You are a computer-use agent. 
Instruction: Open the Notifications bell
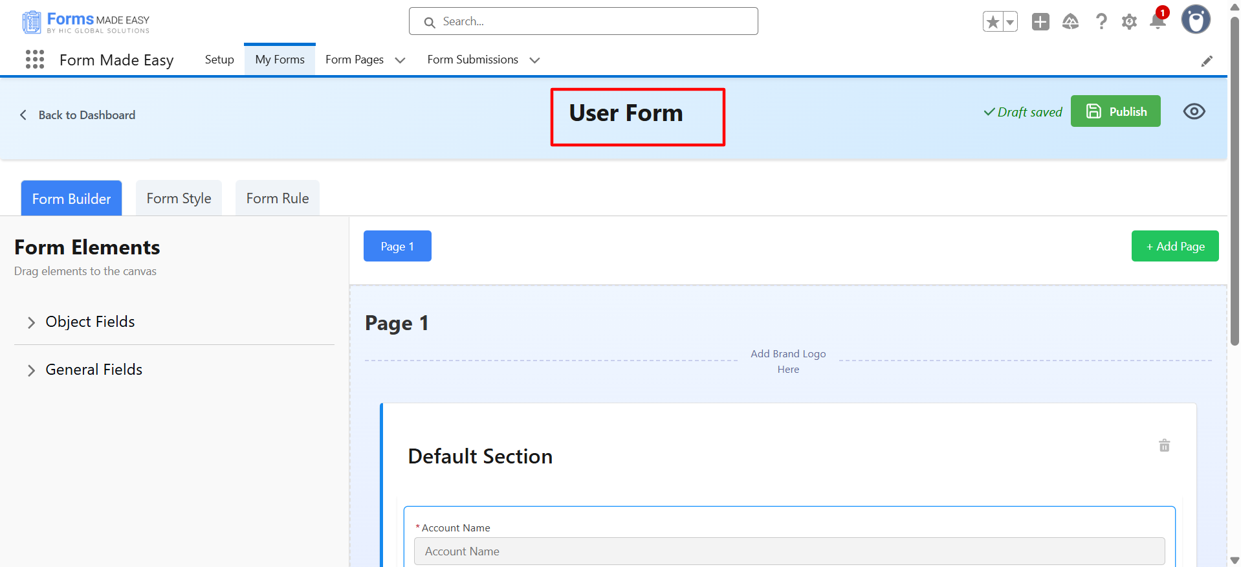(1158, 21)
